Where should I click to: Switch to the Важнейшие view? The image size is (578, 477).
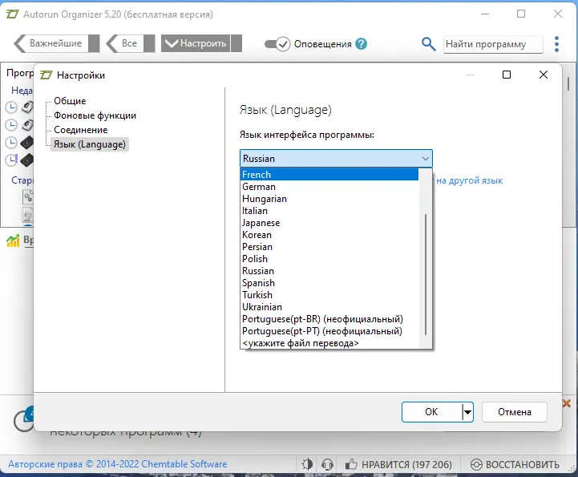(x=56, y=43)
